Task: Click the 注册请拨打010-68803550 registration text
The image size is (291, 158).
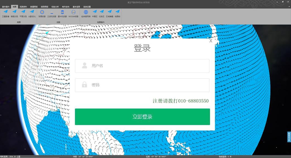Action: 181,101
